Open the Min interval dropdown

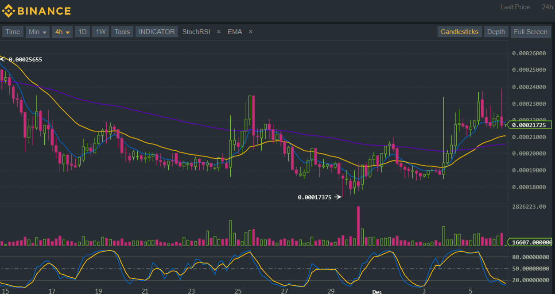tap(37, 32)
